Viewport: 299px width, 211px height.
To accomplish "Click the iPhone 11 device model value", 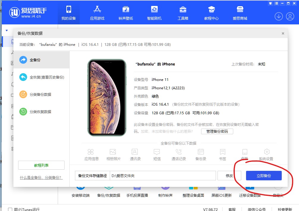I will tap(160, 79).
